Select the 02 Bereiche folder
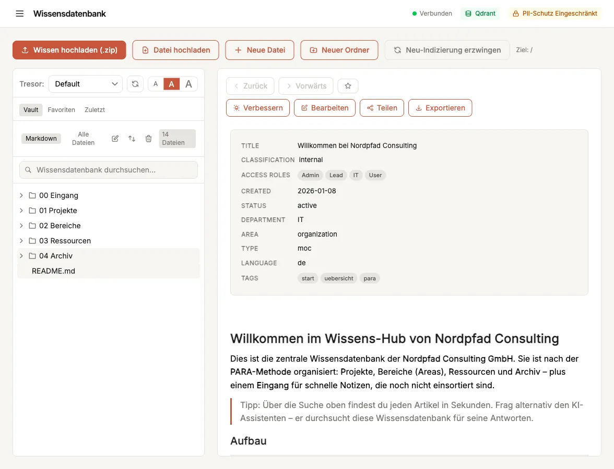Screen dimensions: 614x469 click(109, 226)
